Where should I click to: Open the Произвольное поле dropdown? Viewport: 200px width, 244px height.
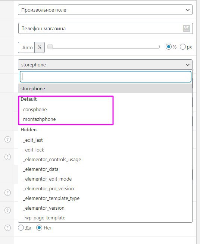tap(105, 10)
